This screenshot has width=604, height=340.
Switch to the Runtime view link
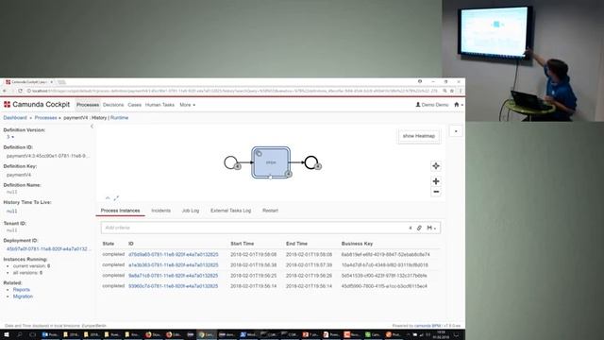[x=120, y=117]
